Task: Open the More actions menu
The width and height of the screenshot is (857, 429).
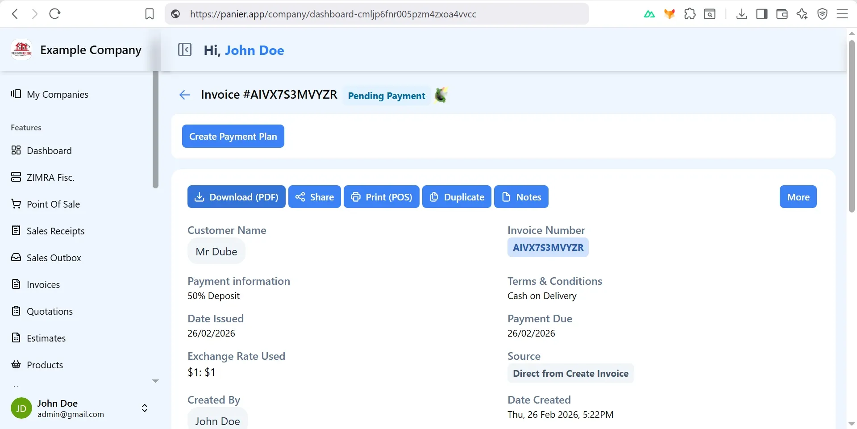Action: [x=798, y=197]
